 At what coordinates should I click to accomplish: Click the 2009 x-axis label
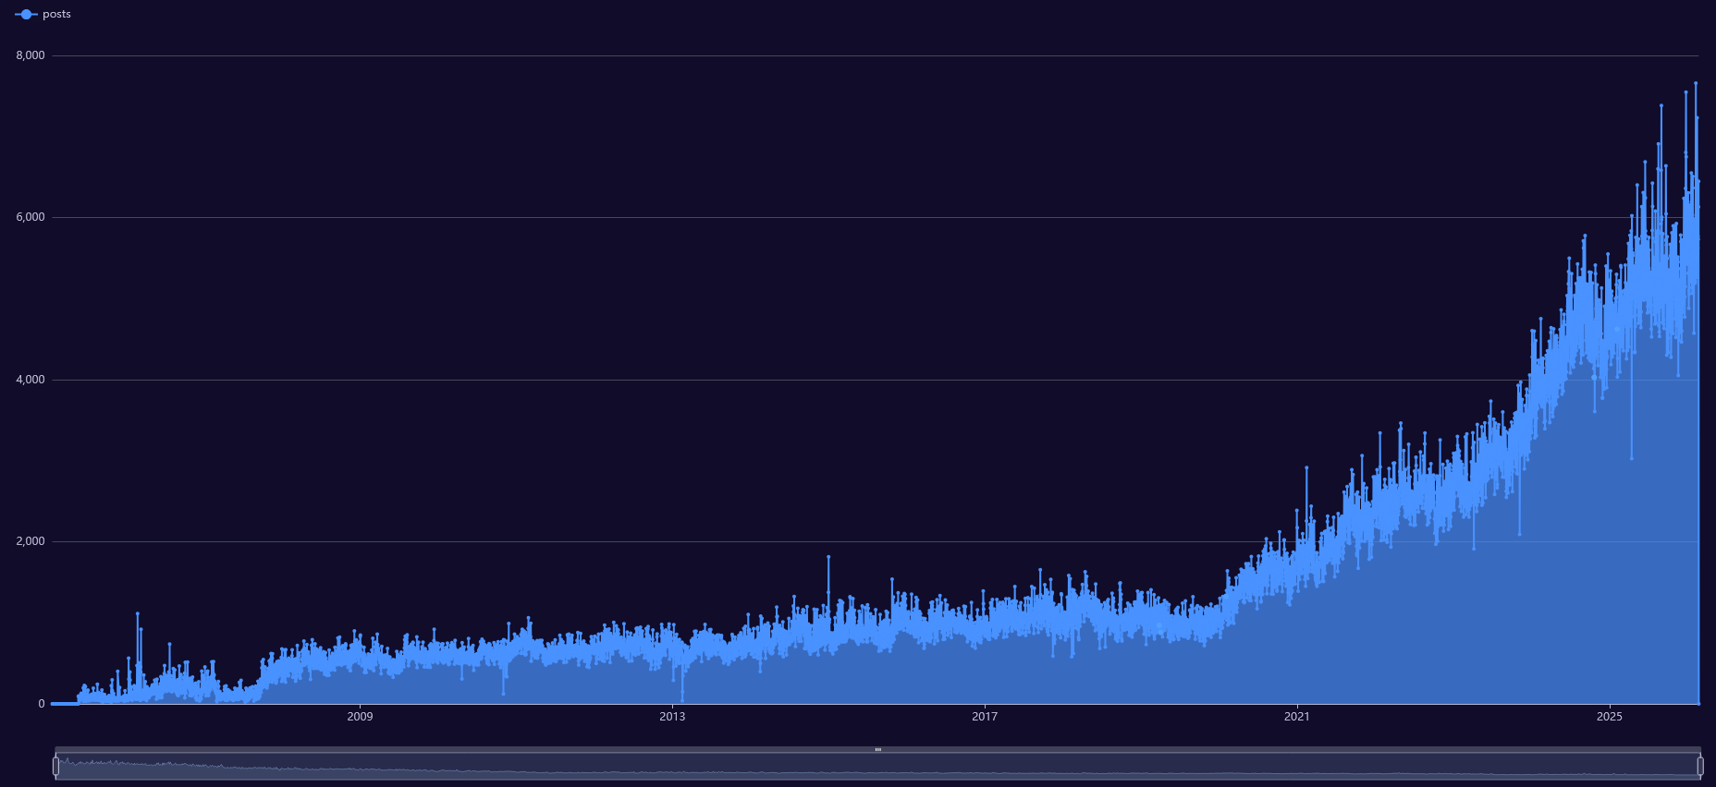[360, 717]
